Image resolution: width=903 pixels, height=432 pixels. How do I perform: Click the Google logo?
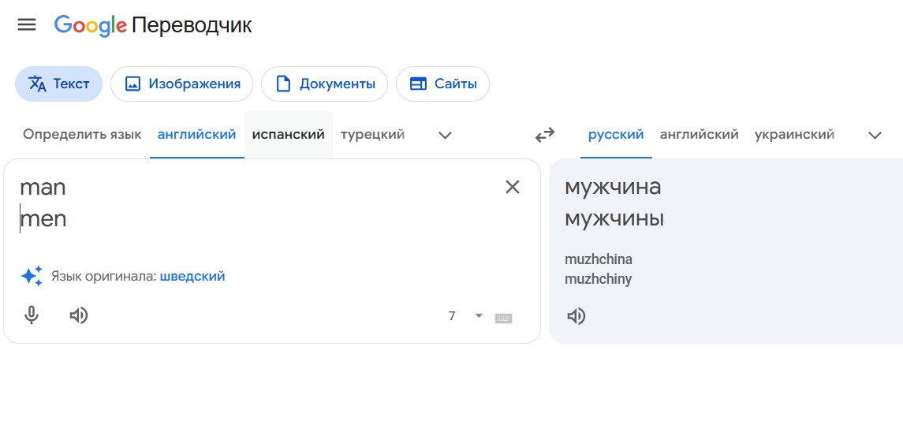tap(91, 25)
